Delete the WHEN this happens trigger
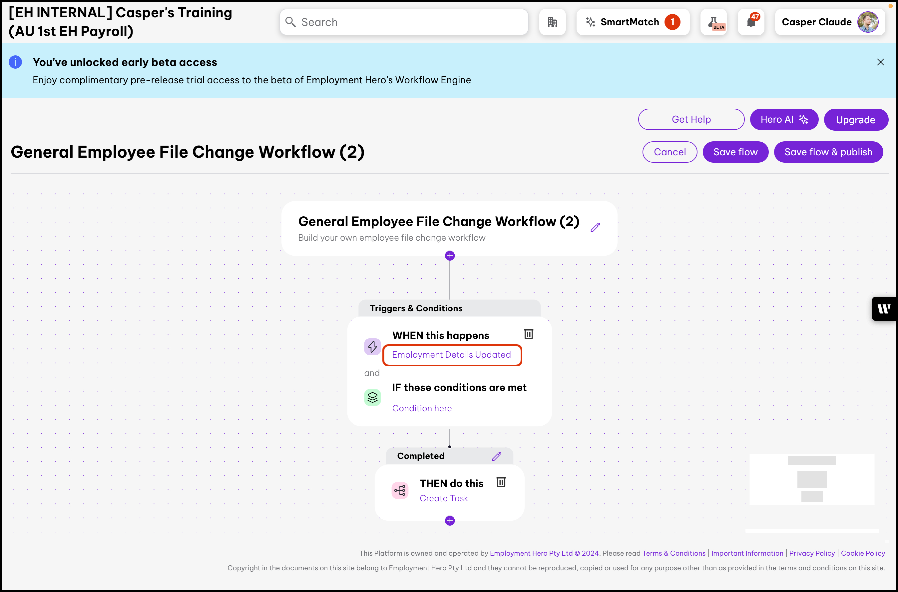The image size is (898, 592). [528, 334]
